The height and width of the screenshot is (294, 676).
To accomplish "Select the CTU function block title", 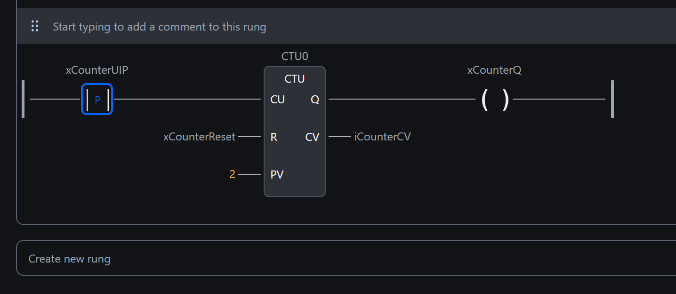I will click(295, 79).
